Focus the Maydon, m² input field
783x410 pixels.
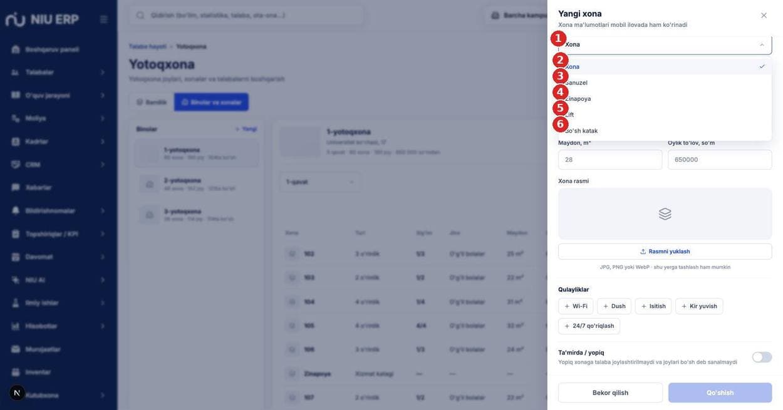610,160
